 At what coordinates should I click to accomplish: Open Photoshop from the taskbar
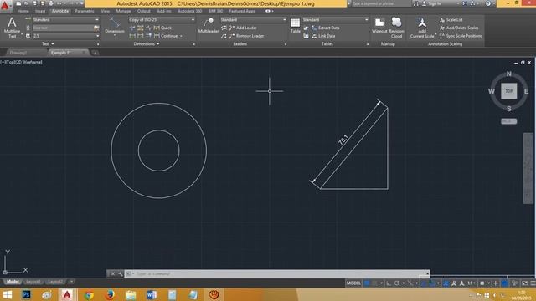pyautogui.click(x=26, y=295)
